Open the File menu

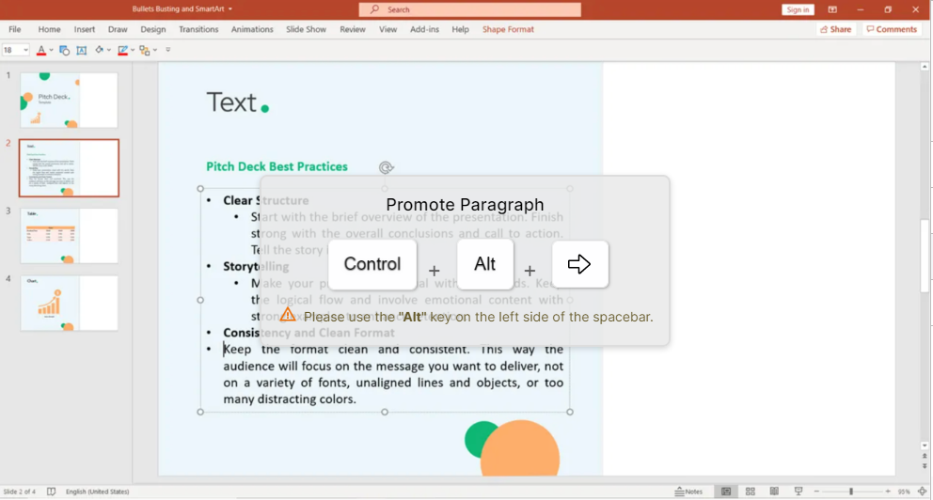pyautogui.click(x=15, y=29)
